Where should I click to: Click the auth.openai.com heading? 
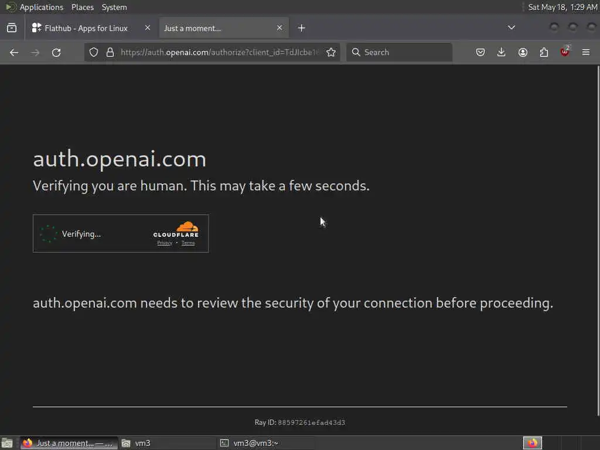coord(120,159)
